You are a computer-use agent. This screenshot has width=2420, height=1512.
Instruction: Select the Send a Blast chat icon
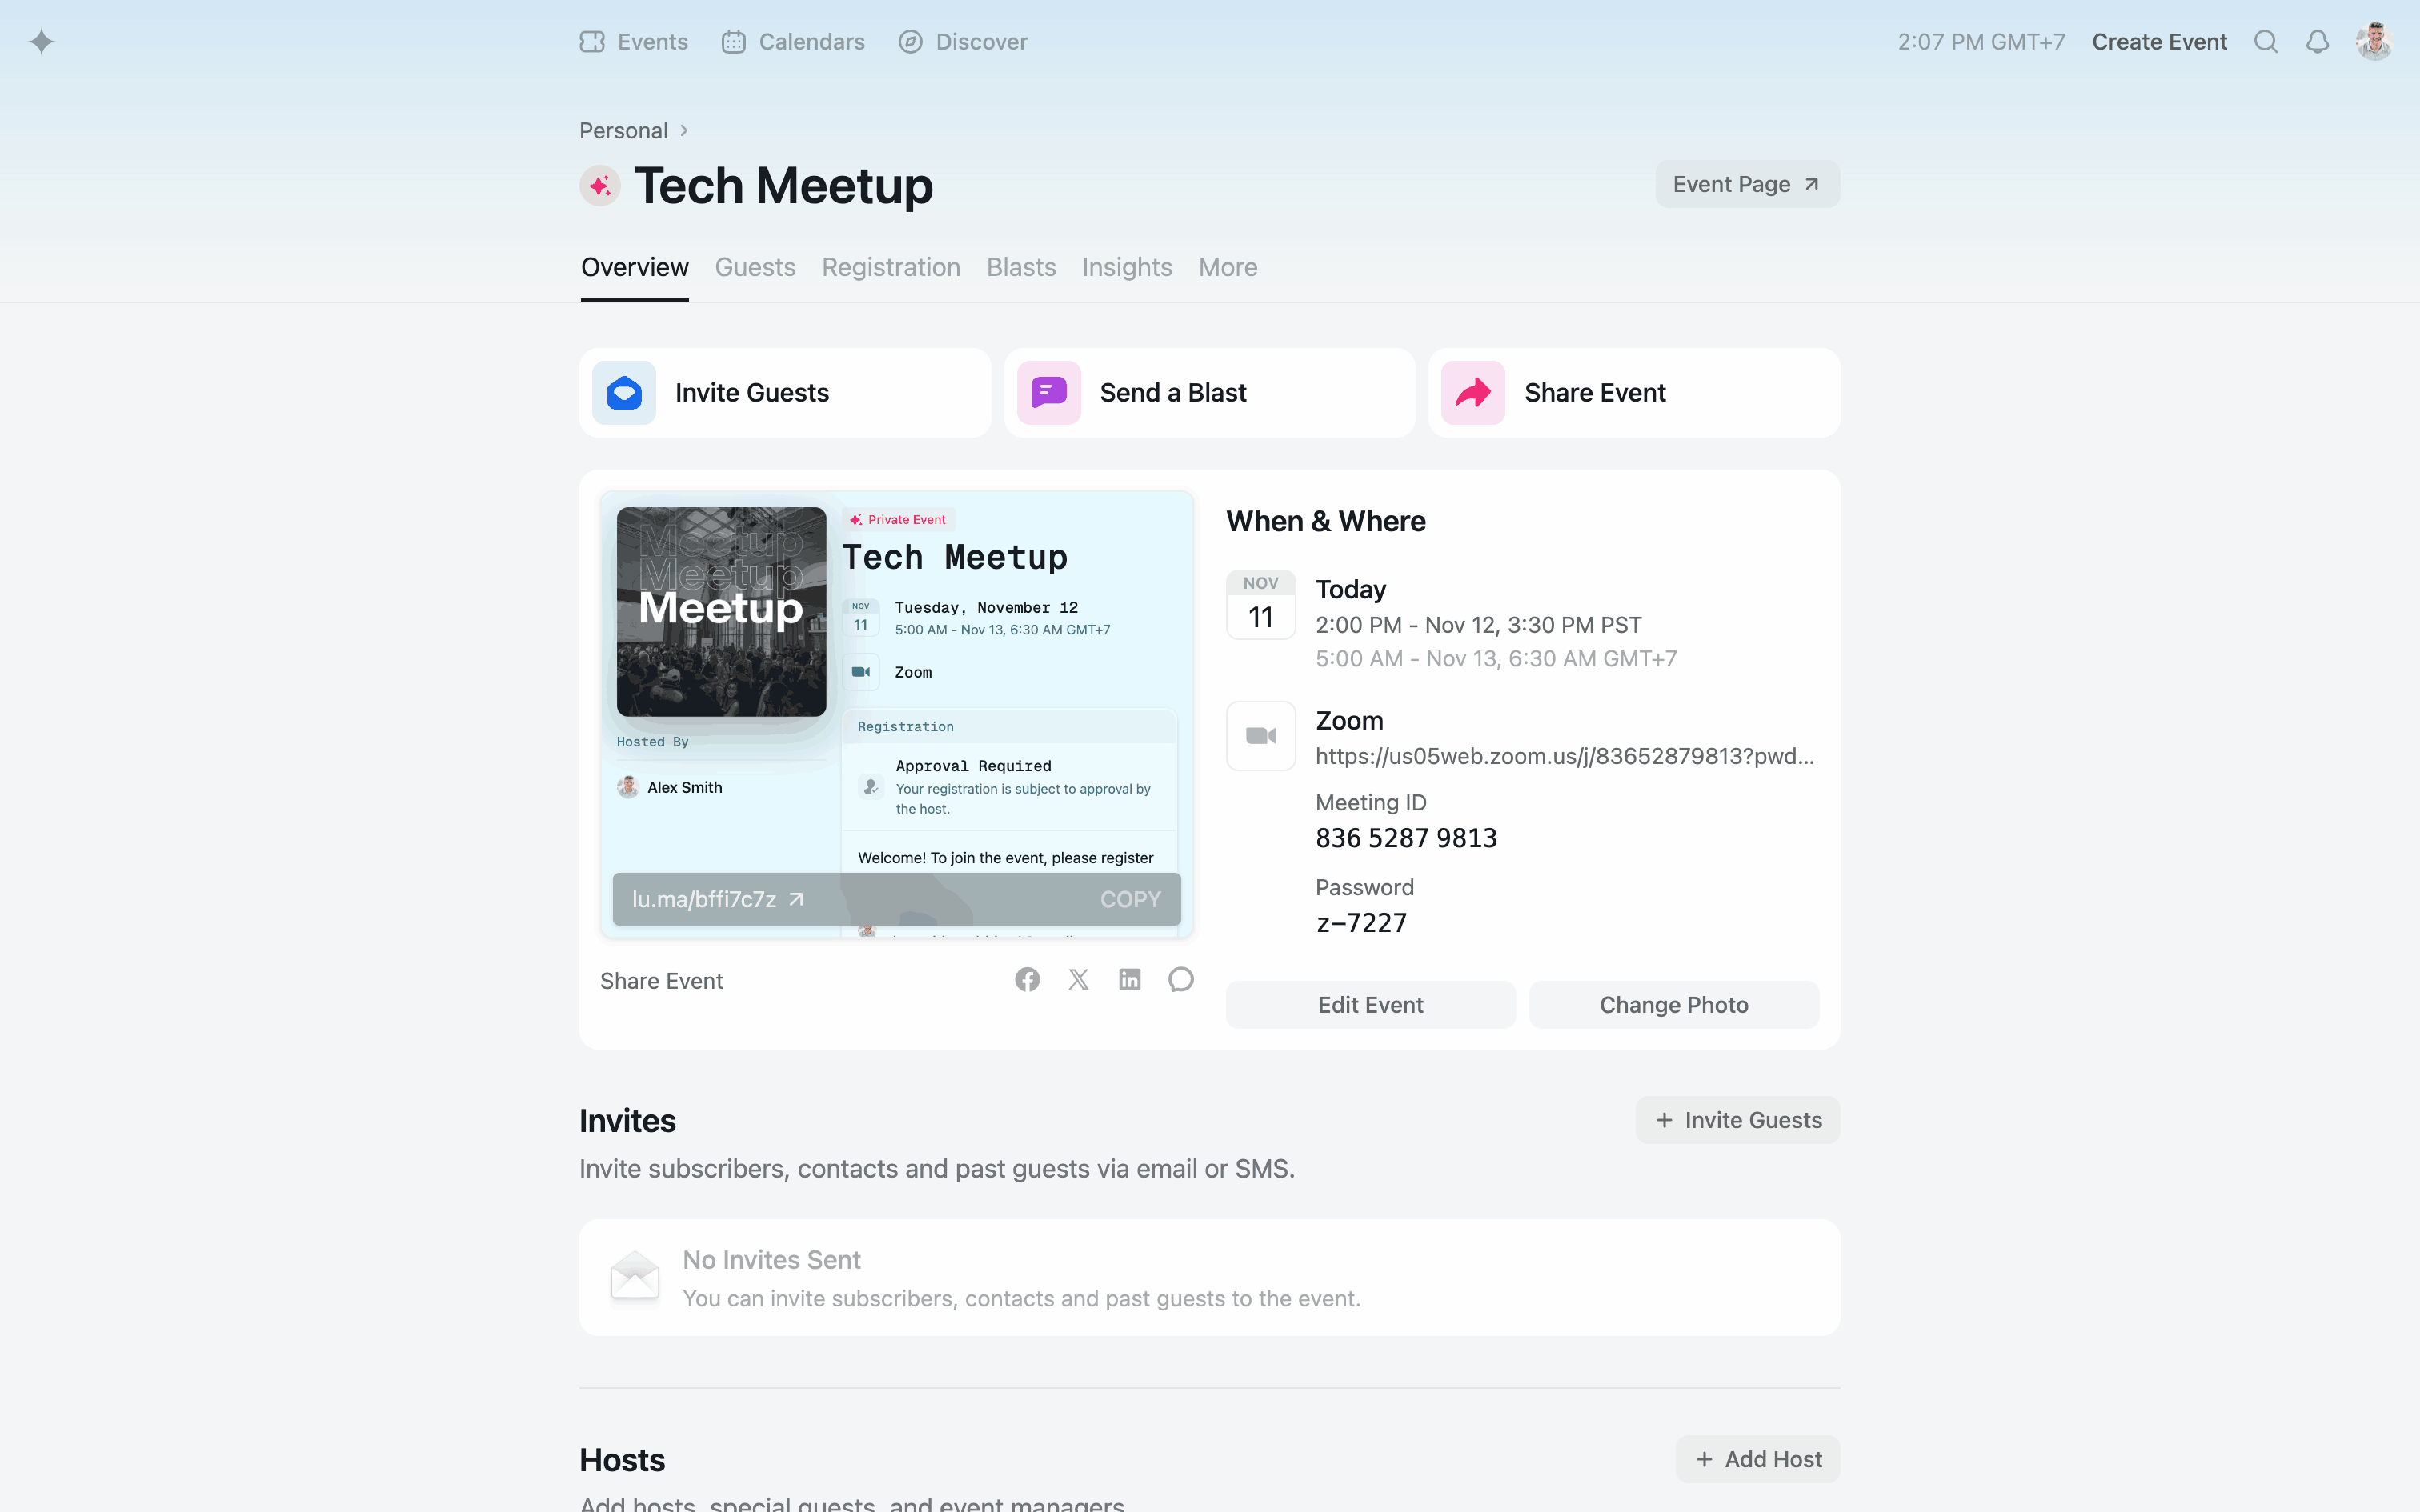[x=1048, y=392]
